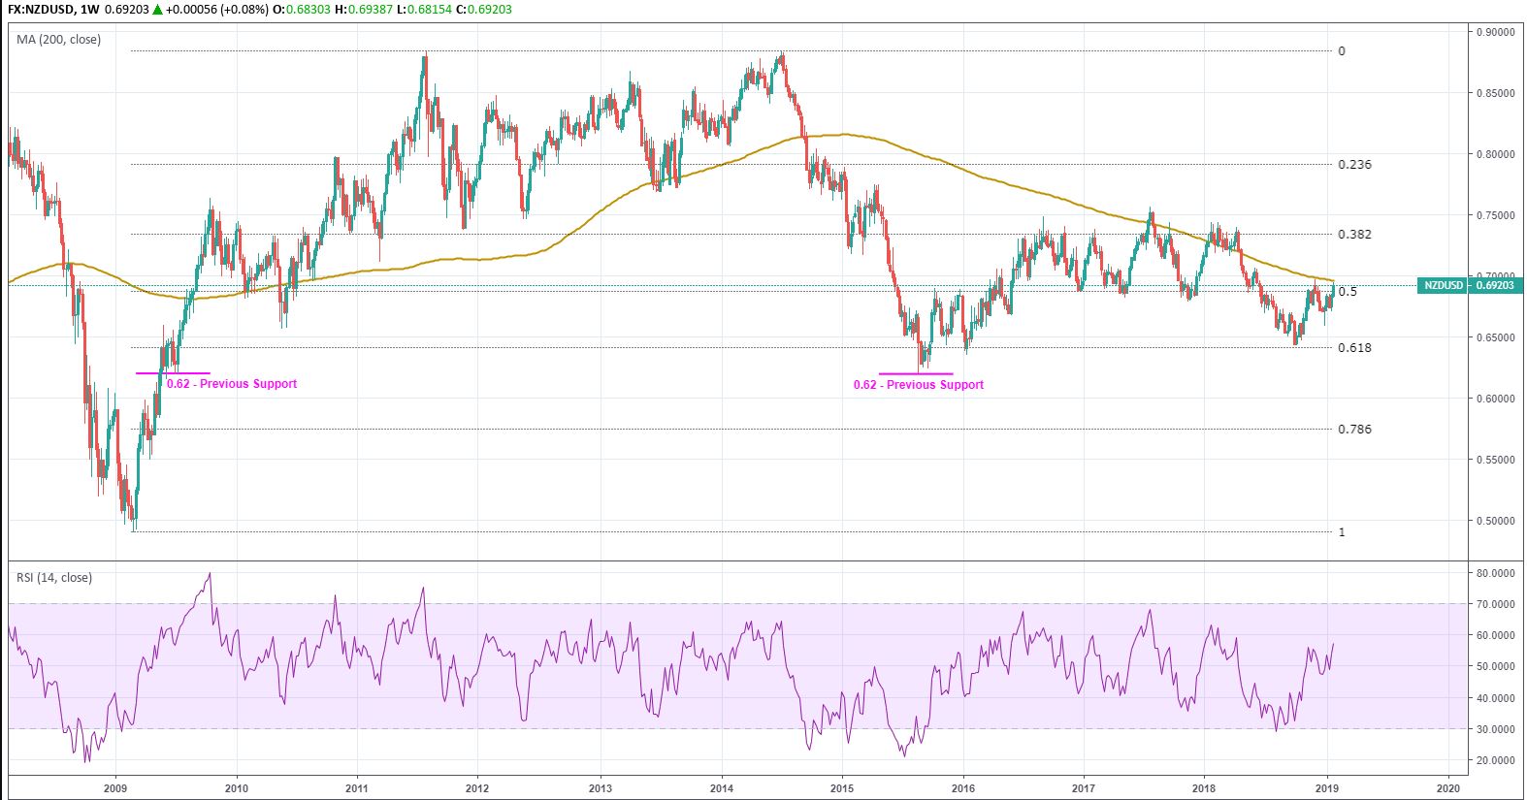1527x800 pixels.
Task: Select the Fibonacci 0.236 level label
Action: (x=1354, y=165)
